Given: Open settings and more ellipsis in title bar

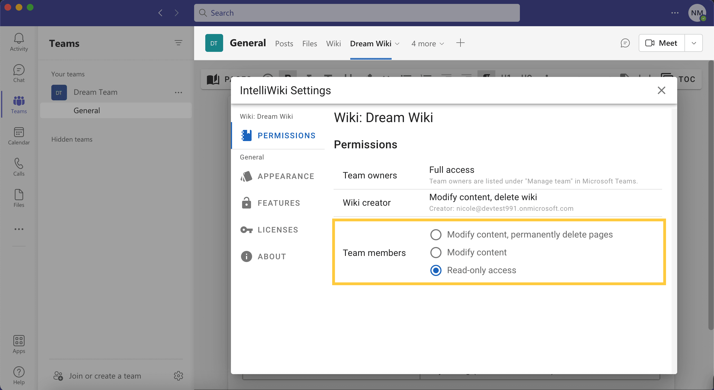Looking at the screenshot, I should (675, 13).
